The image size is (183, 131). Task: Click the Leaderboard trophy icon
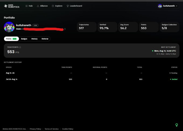(68, 6)
